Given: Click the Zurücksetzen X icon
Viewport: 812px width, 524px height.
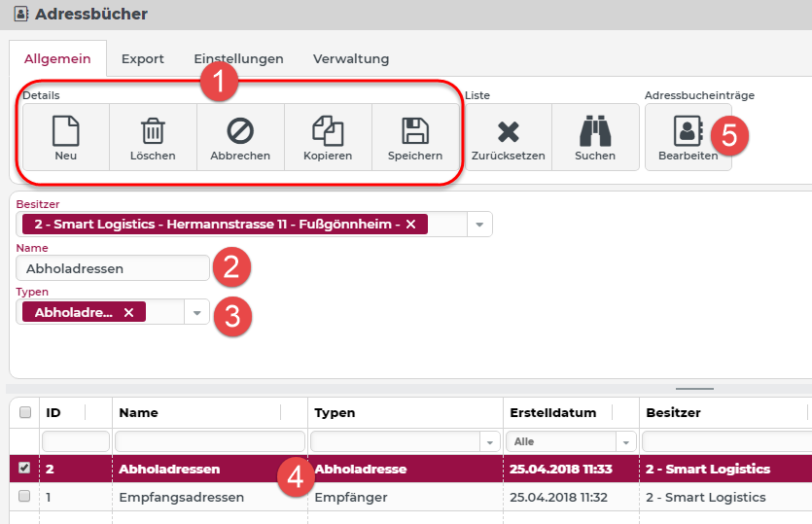Looking at the screenshot, I should tap(508, 131).
